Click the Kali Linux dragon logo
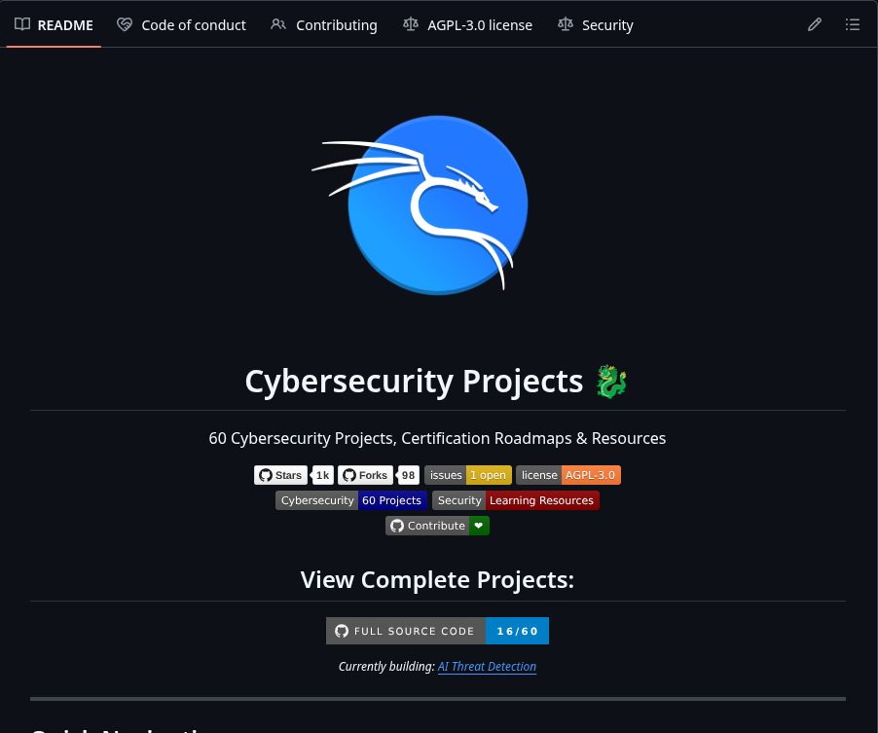 tap(437, 204)
